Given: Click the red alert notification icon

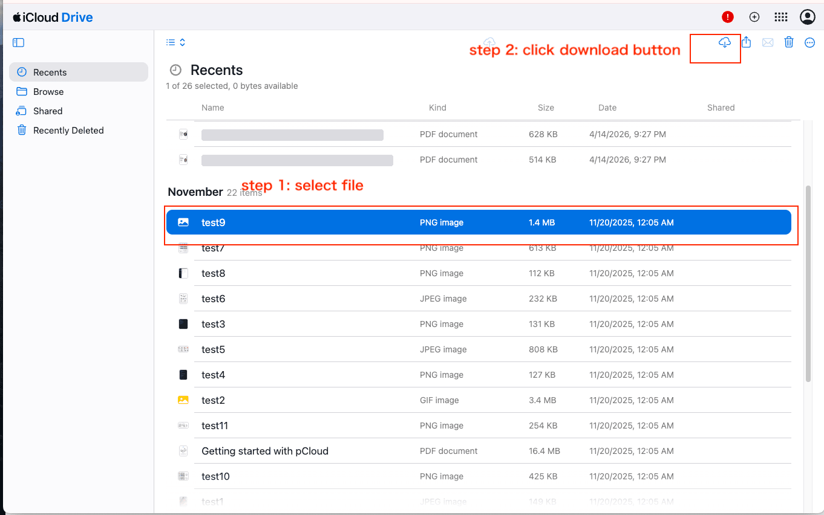Looking at the screenshot, I should pyautogui.click(x=728, y=17).
